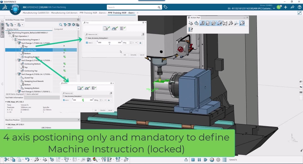Click Resource List button in Top dialog
Viewport: 303px width, 164px height.
click(x=92, y=34)
